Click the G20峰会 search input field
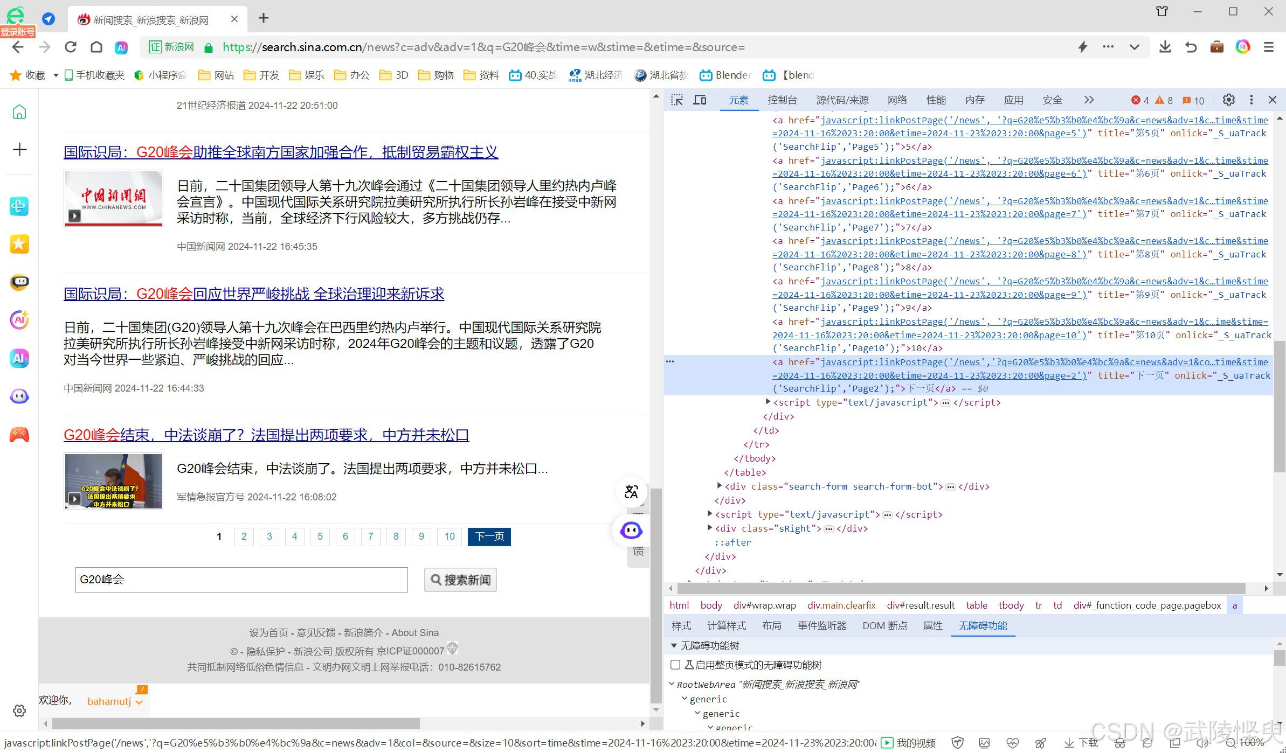The image size is (1286, 753). [241, 580]
